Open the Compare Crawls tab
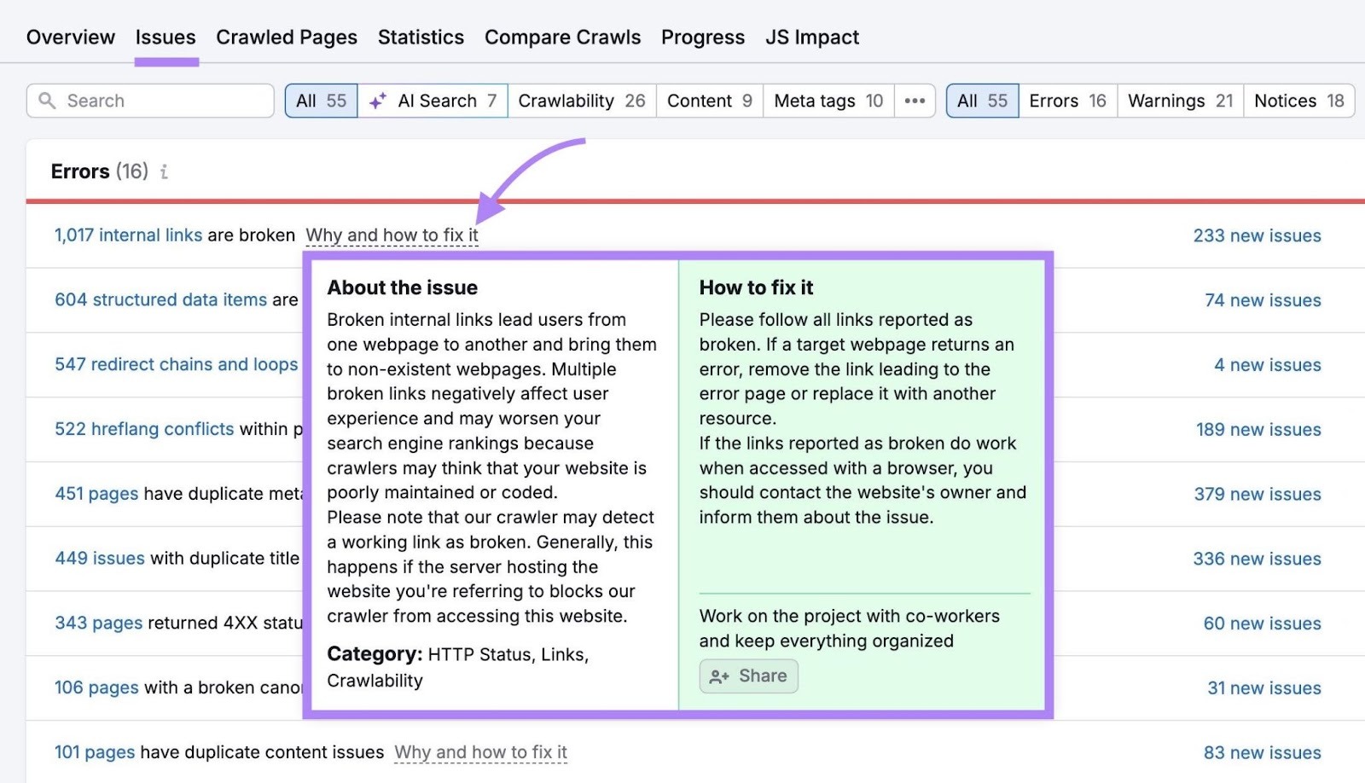 coord(561,37)
